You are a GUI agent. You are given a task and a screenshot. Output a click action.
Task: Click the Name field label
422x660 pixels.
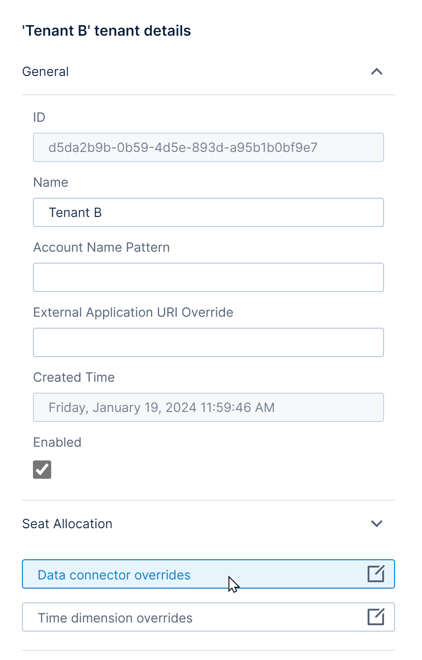point(51,182)
